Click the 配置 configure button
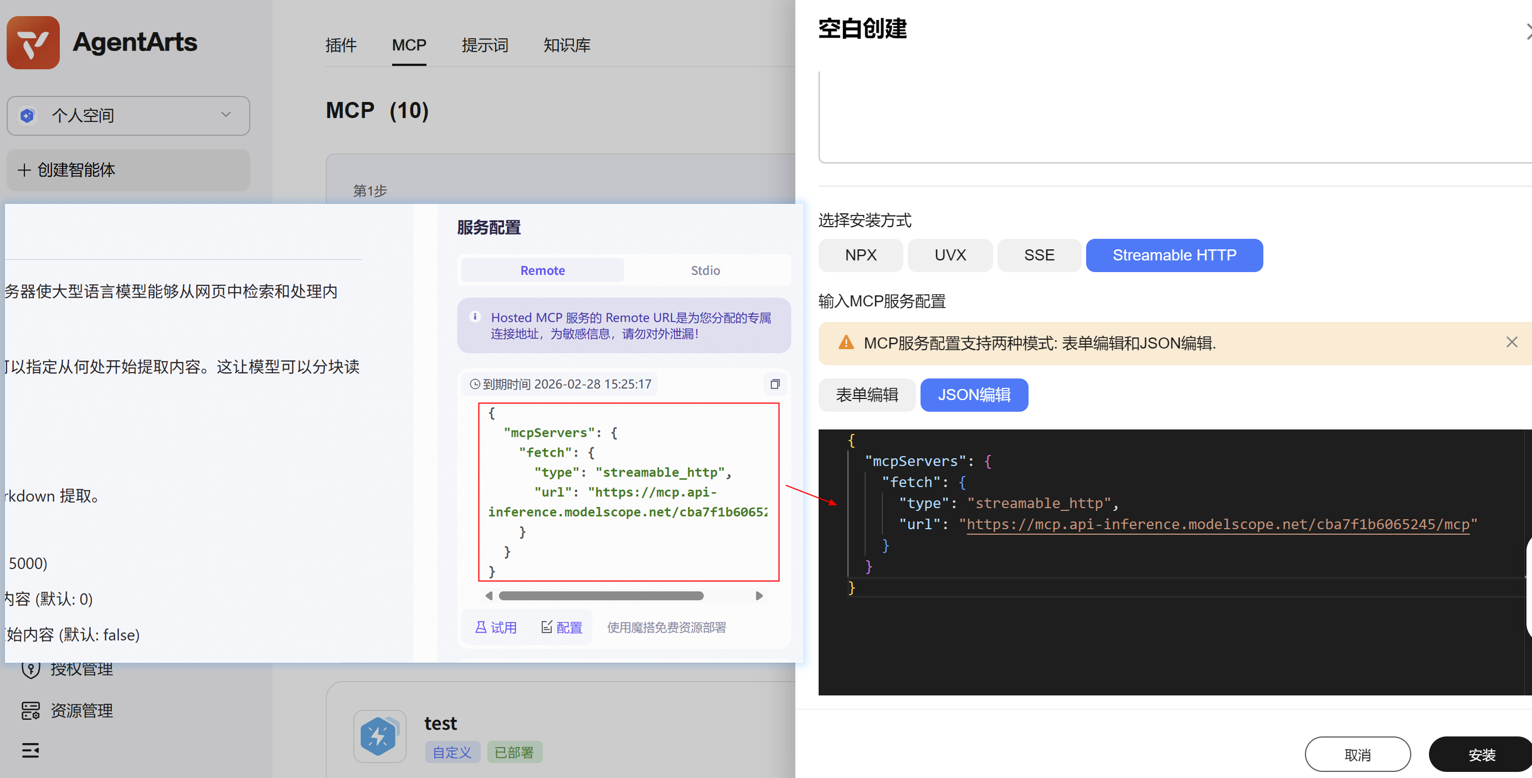Screen dimensions: 1532x778 [x=562, y=627]
